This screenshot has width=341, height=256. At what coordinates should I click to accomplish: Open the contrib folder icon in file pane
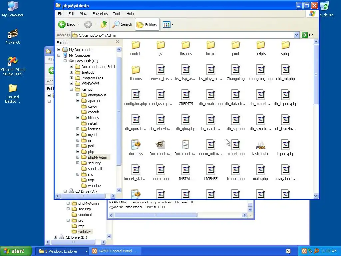point(136,45)
